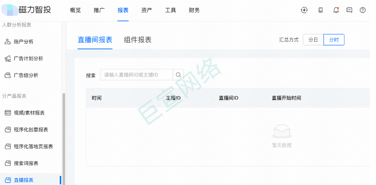
Task: Click the 直播报表 sidebar icon
Action: 8,180
